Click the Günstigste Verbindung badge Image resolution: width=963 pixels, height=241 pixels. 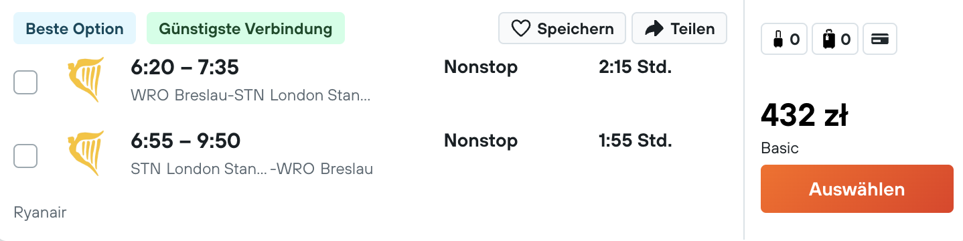pos(245,29)
